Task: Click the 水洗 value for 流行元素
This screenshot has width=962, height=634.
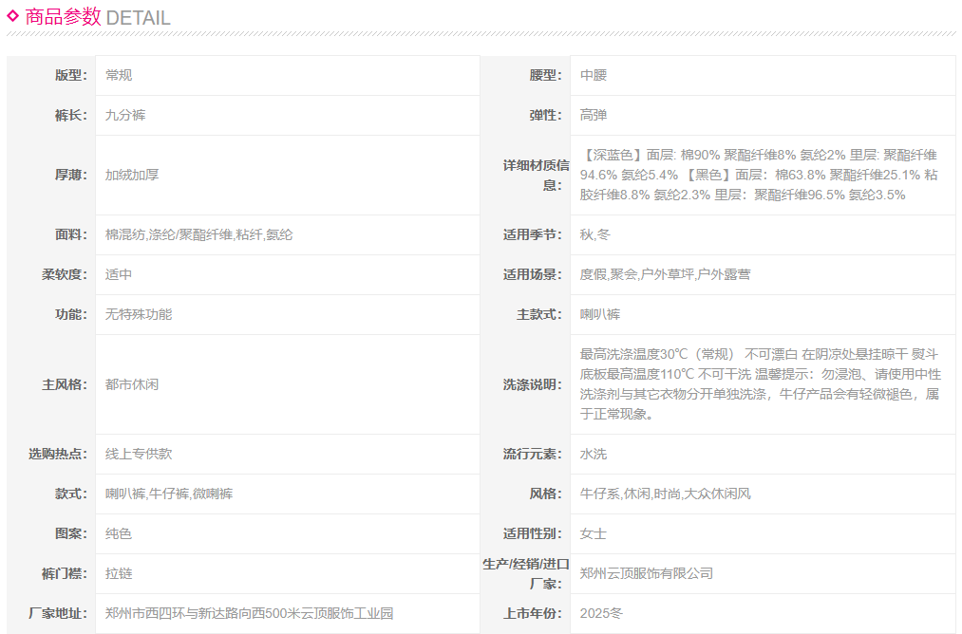Action: 594,454
